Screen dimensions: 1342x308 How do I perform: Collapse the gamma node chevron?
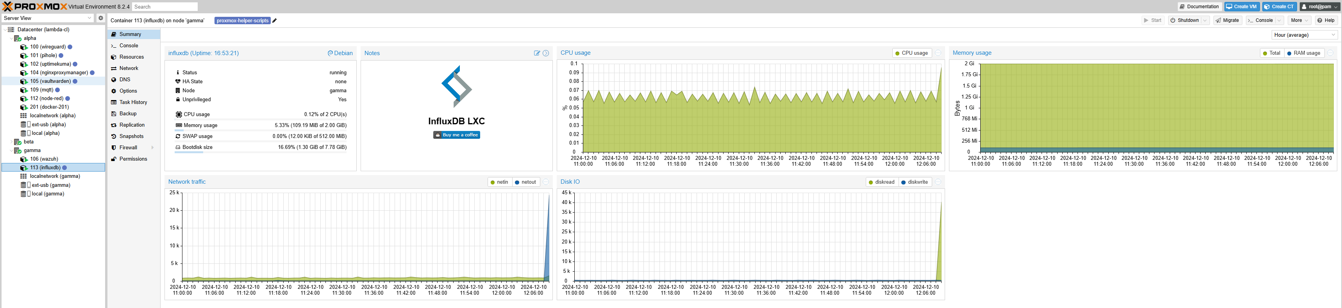point(11,150)
